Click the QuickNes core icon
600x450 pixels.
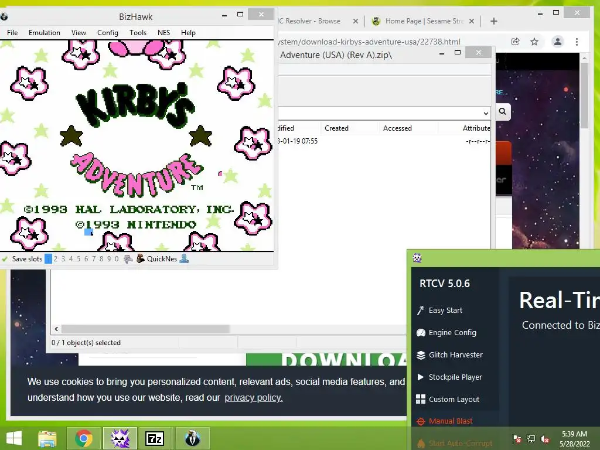tap(141, 258)
